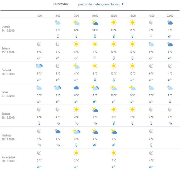182x171 pixels.
Task: Click the moon icon for Ponedjeljak at 19:00
Action: click(x=151, y=153)
